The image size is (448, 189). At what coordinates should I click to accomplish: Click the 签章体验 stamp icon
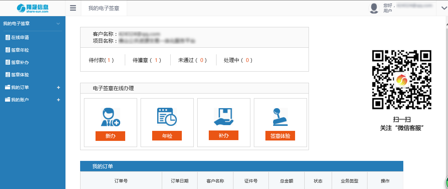point(280,117)
